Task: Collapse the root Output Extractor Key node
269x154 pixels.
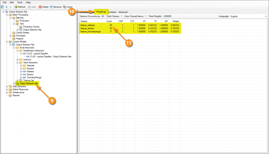Action: (3, 12)
